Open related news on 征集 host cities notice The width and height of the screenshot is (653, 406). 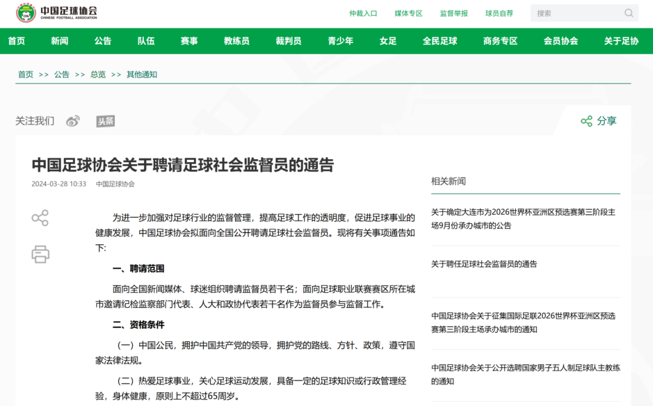point(523,323)
